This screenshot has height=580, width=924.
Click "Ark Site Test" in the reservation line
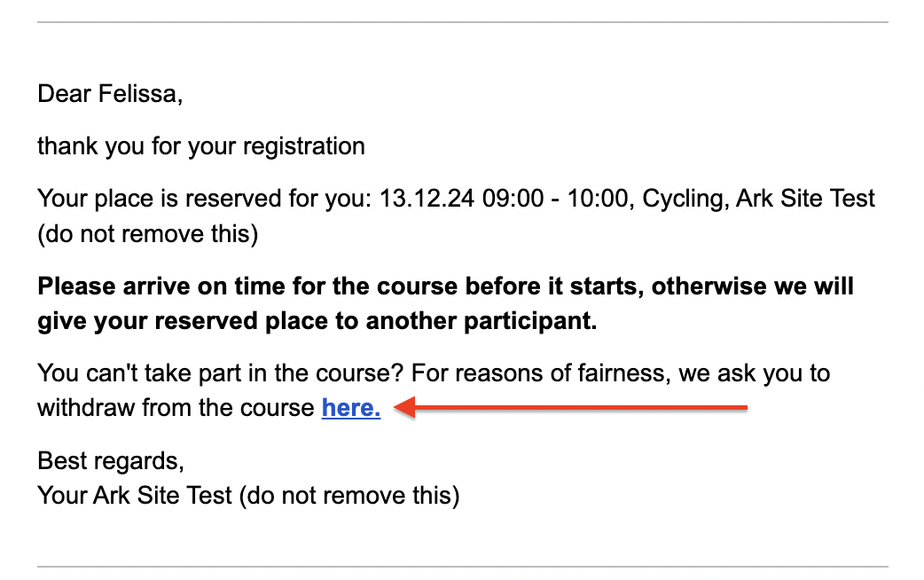tap(805, 199)
